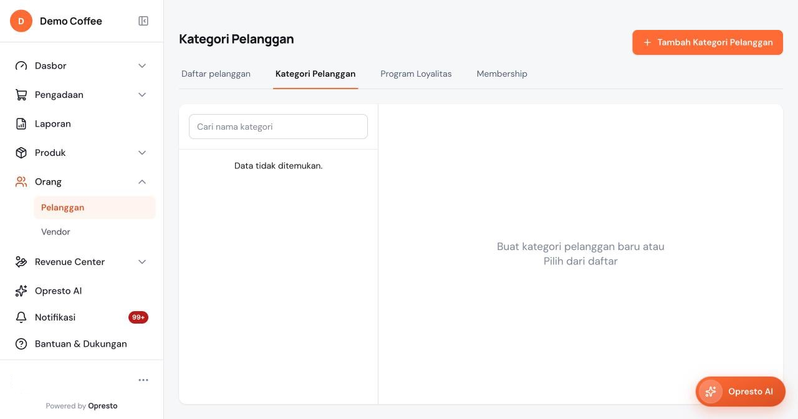
Task: Collapse the sidebar panel icon
Action: [143, 21]
